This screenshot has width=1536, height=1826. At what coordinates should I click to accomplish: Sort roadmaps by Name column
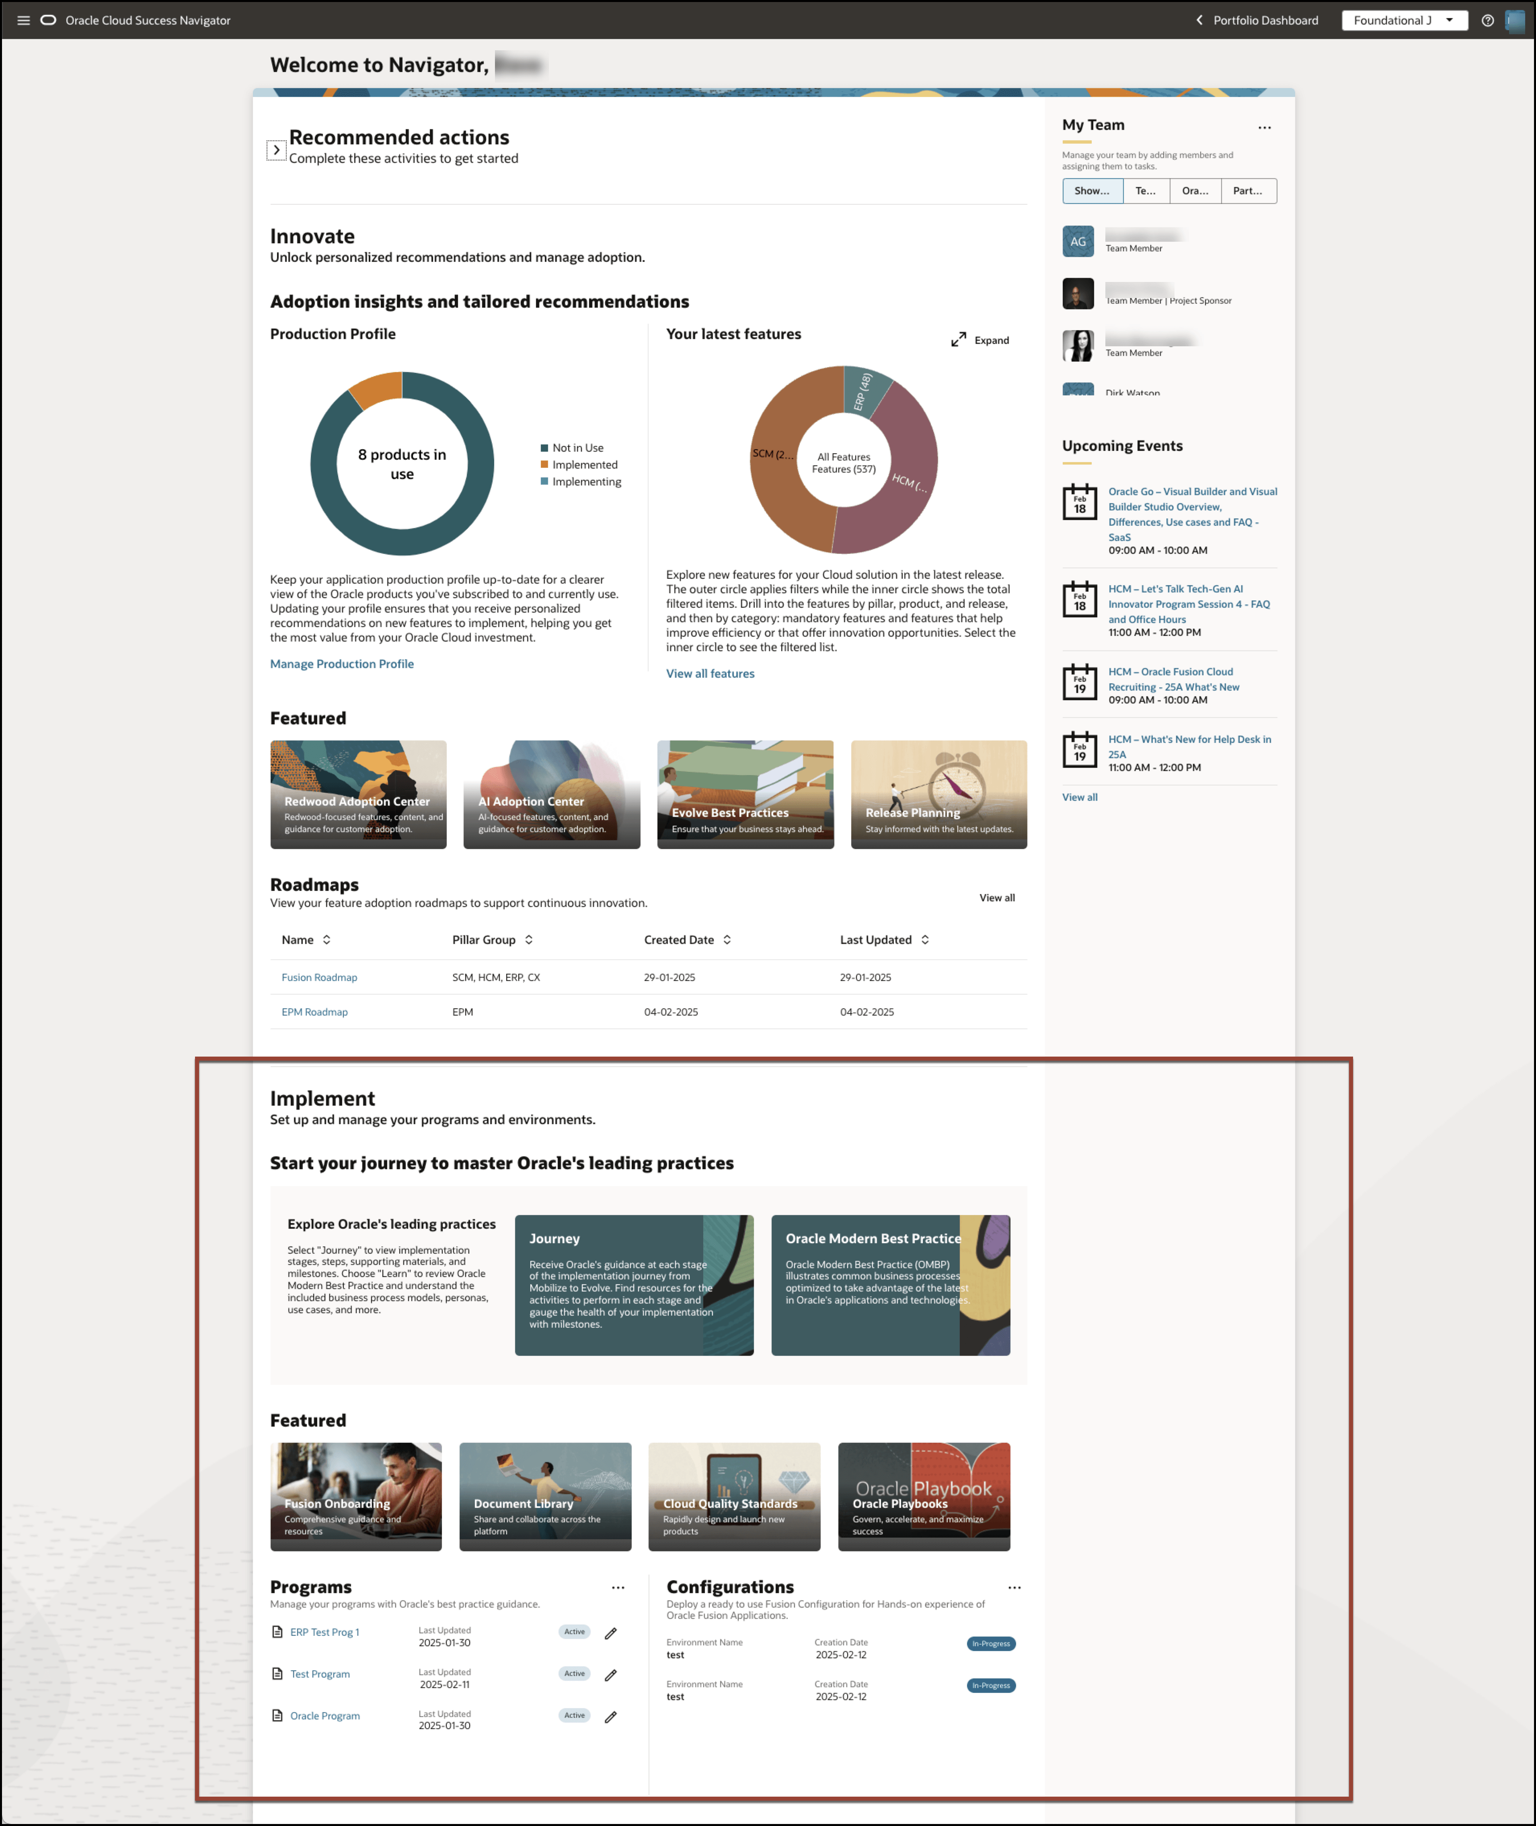click(x=327, y=940)
